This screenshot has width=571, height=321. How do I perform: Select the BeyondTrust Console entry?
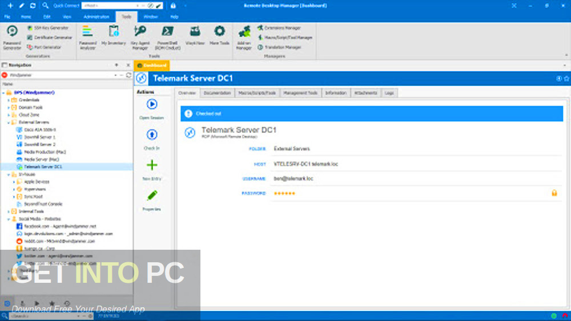point(43,204)
